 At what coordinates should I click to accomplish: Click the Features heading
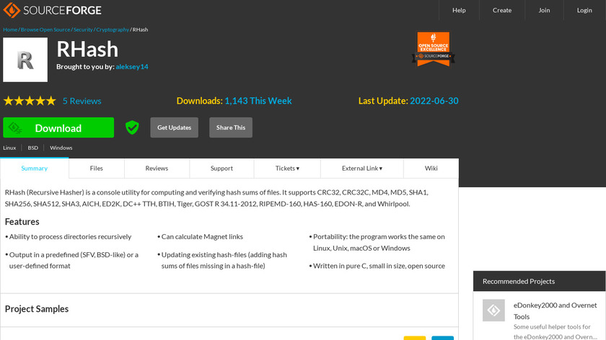pos(22,222)
